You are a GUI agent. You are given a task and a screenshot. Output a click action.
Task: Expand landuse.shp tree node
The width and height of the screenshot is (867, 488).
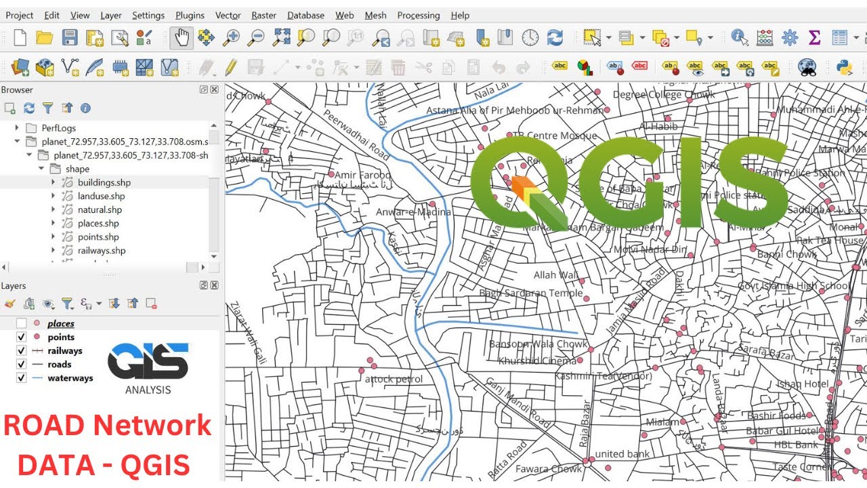click(54, 196)
